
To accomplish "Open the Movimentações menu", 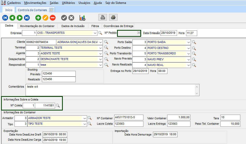I will tap(35, 3).
